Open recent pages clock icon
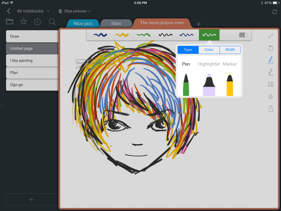The width and height of the screenshot is (281, 211). pos(37,22)
